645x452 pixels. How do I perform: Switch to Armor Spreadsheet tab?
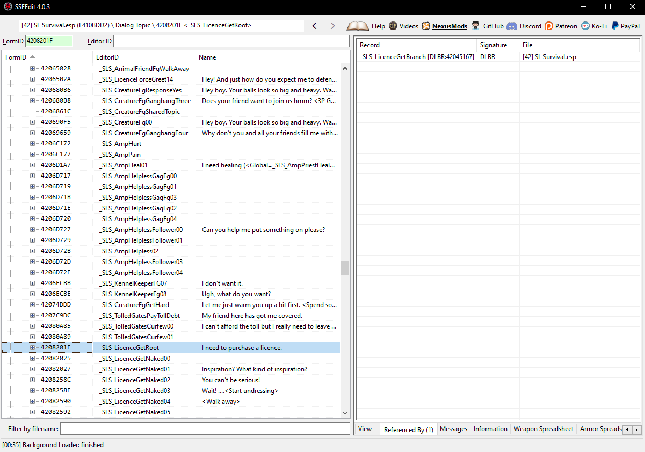pos(600,429)
